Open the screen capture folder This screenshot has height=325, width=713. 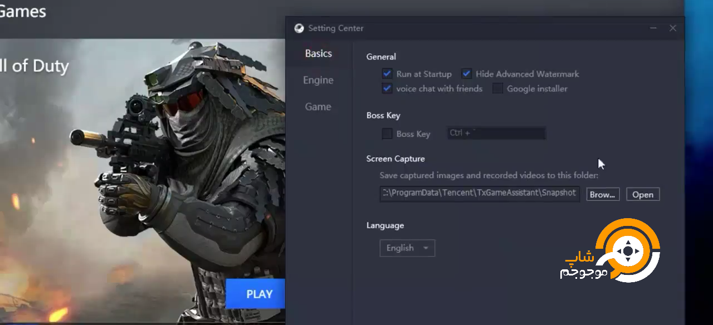643,194
